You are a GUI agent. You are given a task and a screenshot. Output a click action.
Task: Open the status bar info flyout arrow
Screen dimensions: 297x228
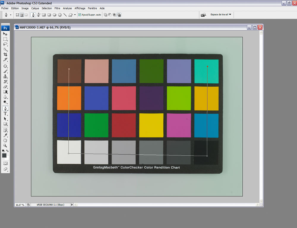tap(72, 205)
